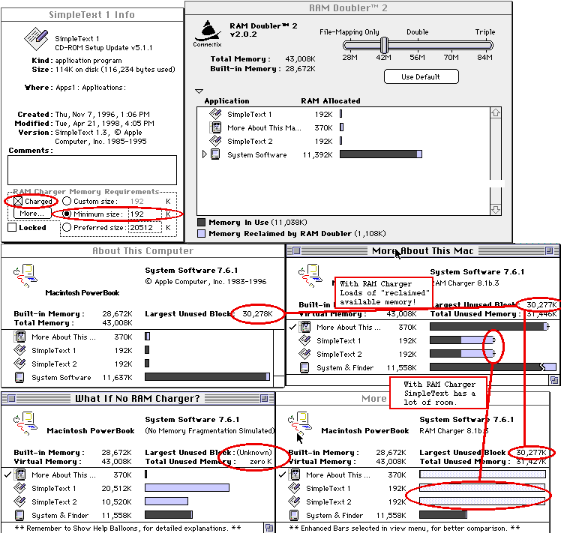The height and width of the screenshot is (533, 561).
Task: Click the Triple end of memory slider
Action: tap(484, 45)
